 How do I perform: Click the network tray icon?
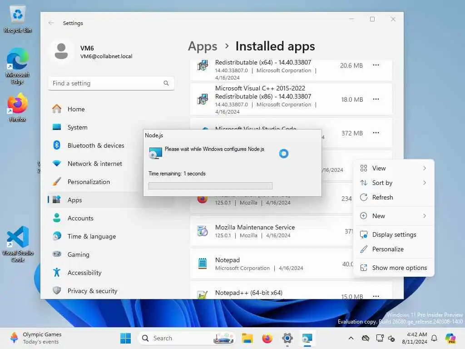(x=380, y=338)
